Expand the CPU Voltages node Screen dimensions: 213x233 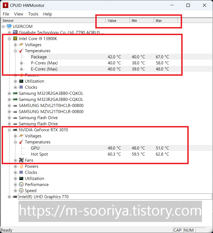click(15, 45)
